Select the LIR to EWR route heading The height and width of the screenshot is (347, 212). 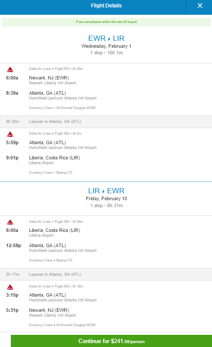point(106,191)
